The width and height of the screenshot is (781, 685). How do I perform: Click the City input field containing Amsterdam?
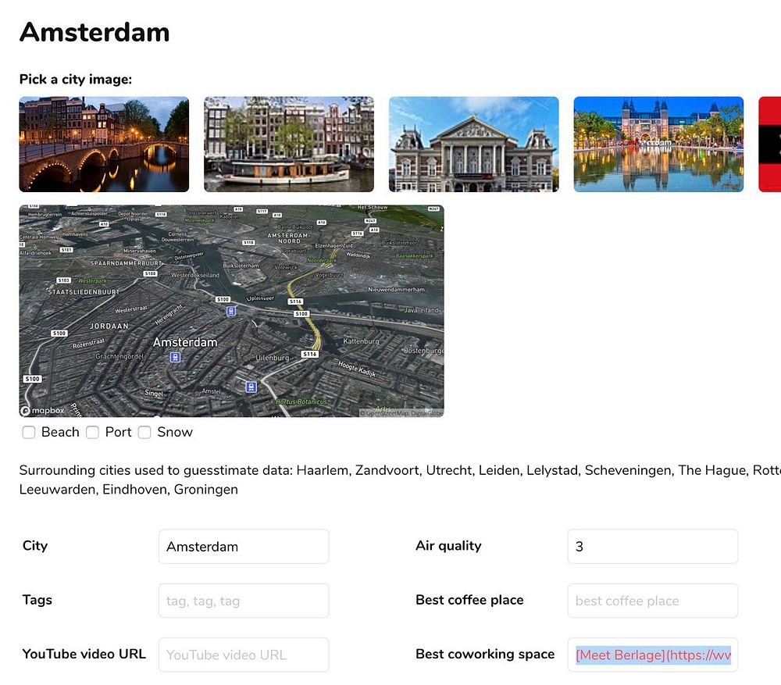pyautogui.click(x=244, y=547)
